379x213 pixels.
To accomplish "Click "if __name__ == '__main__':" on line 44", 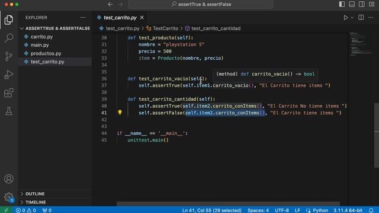I will coord(152,133).
